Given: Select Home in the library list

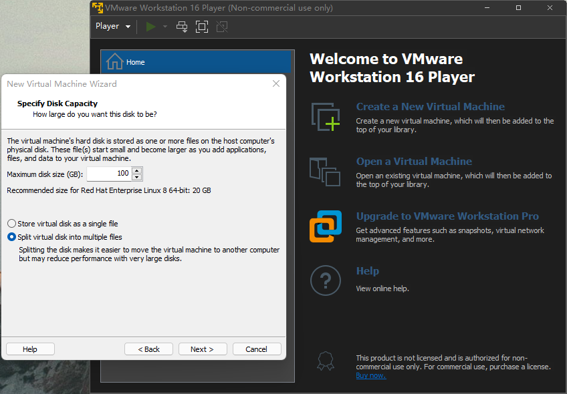Looking at the screenshot, I should click(x=196, y=62).
